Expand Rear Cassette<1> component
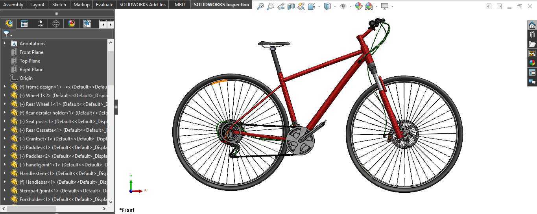 pyautogui.click(x=5, y=130)
